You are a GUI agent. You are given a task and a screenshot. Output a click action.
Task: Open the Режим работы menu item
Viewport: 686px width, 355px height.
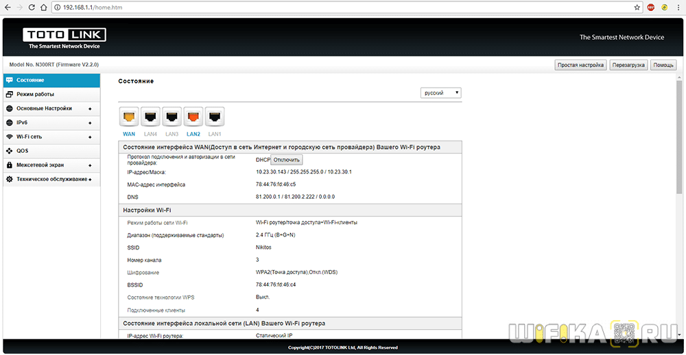(x=35, y=94)
